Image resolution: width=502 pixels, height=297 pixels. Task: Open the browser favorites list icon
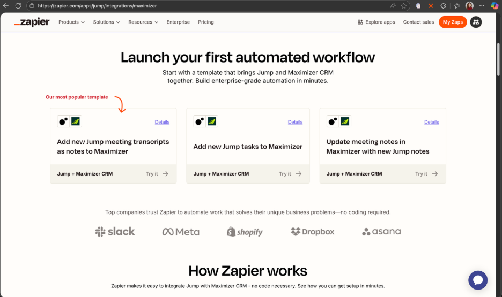click(x=457, y=6)
